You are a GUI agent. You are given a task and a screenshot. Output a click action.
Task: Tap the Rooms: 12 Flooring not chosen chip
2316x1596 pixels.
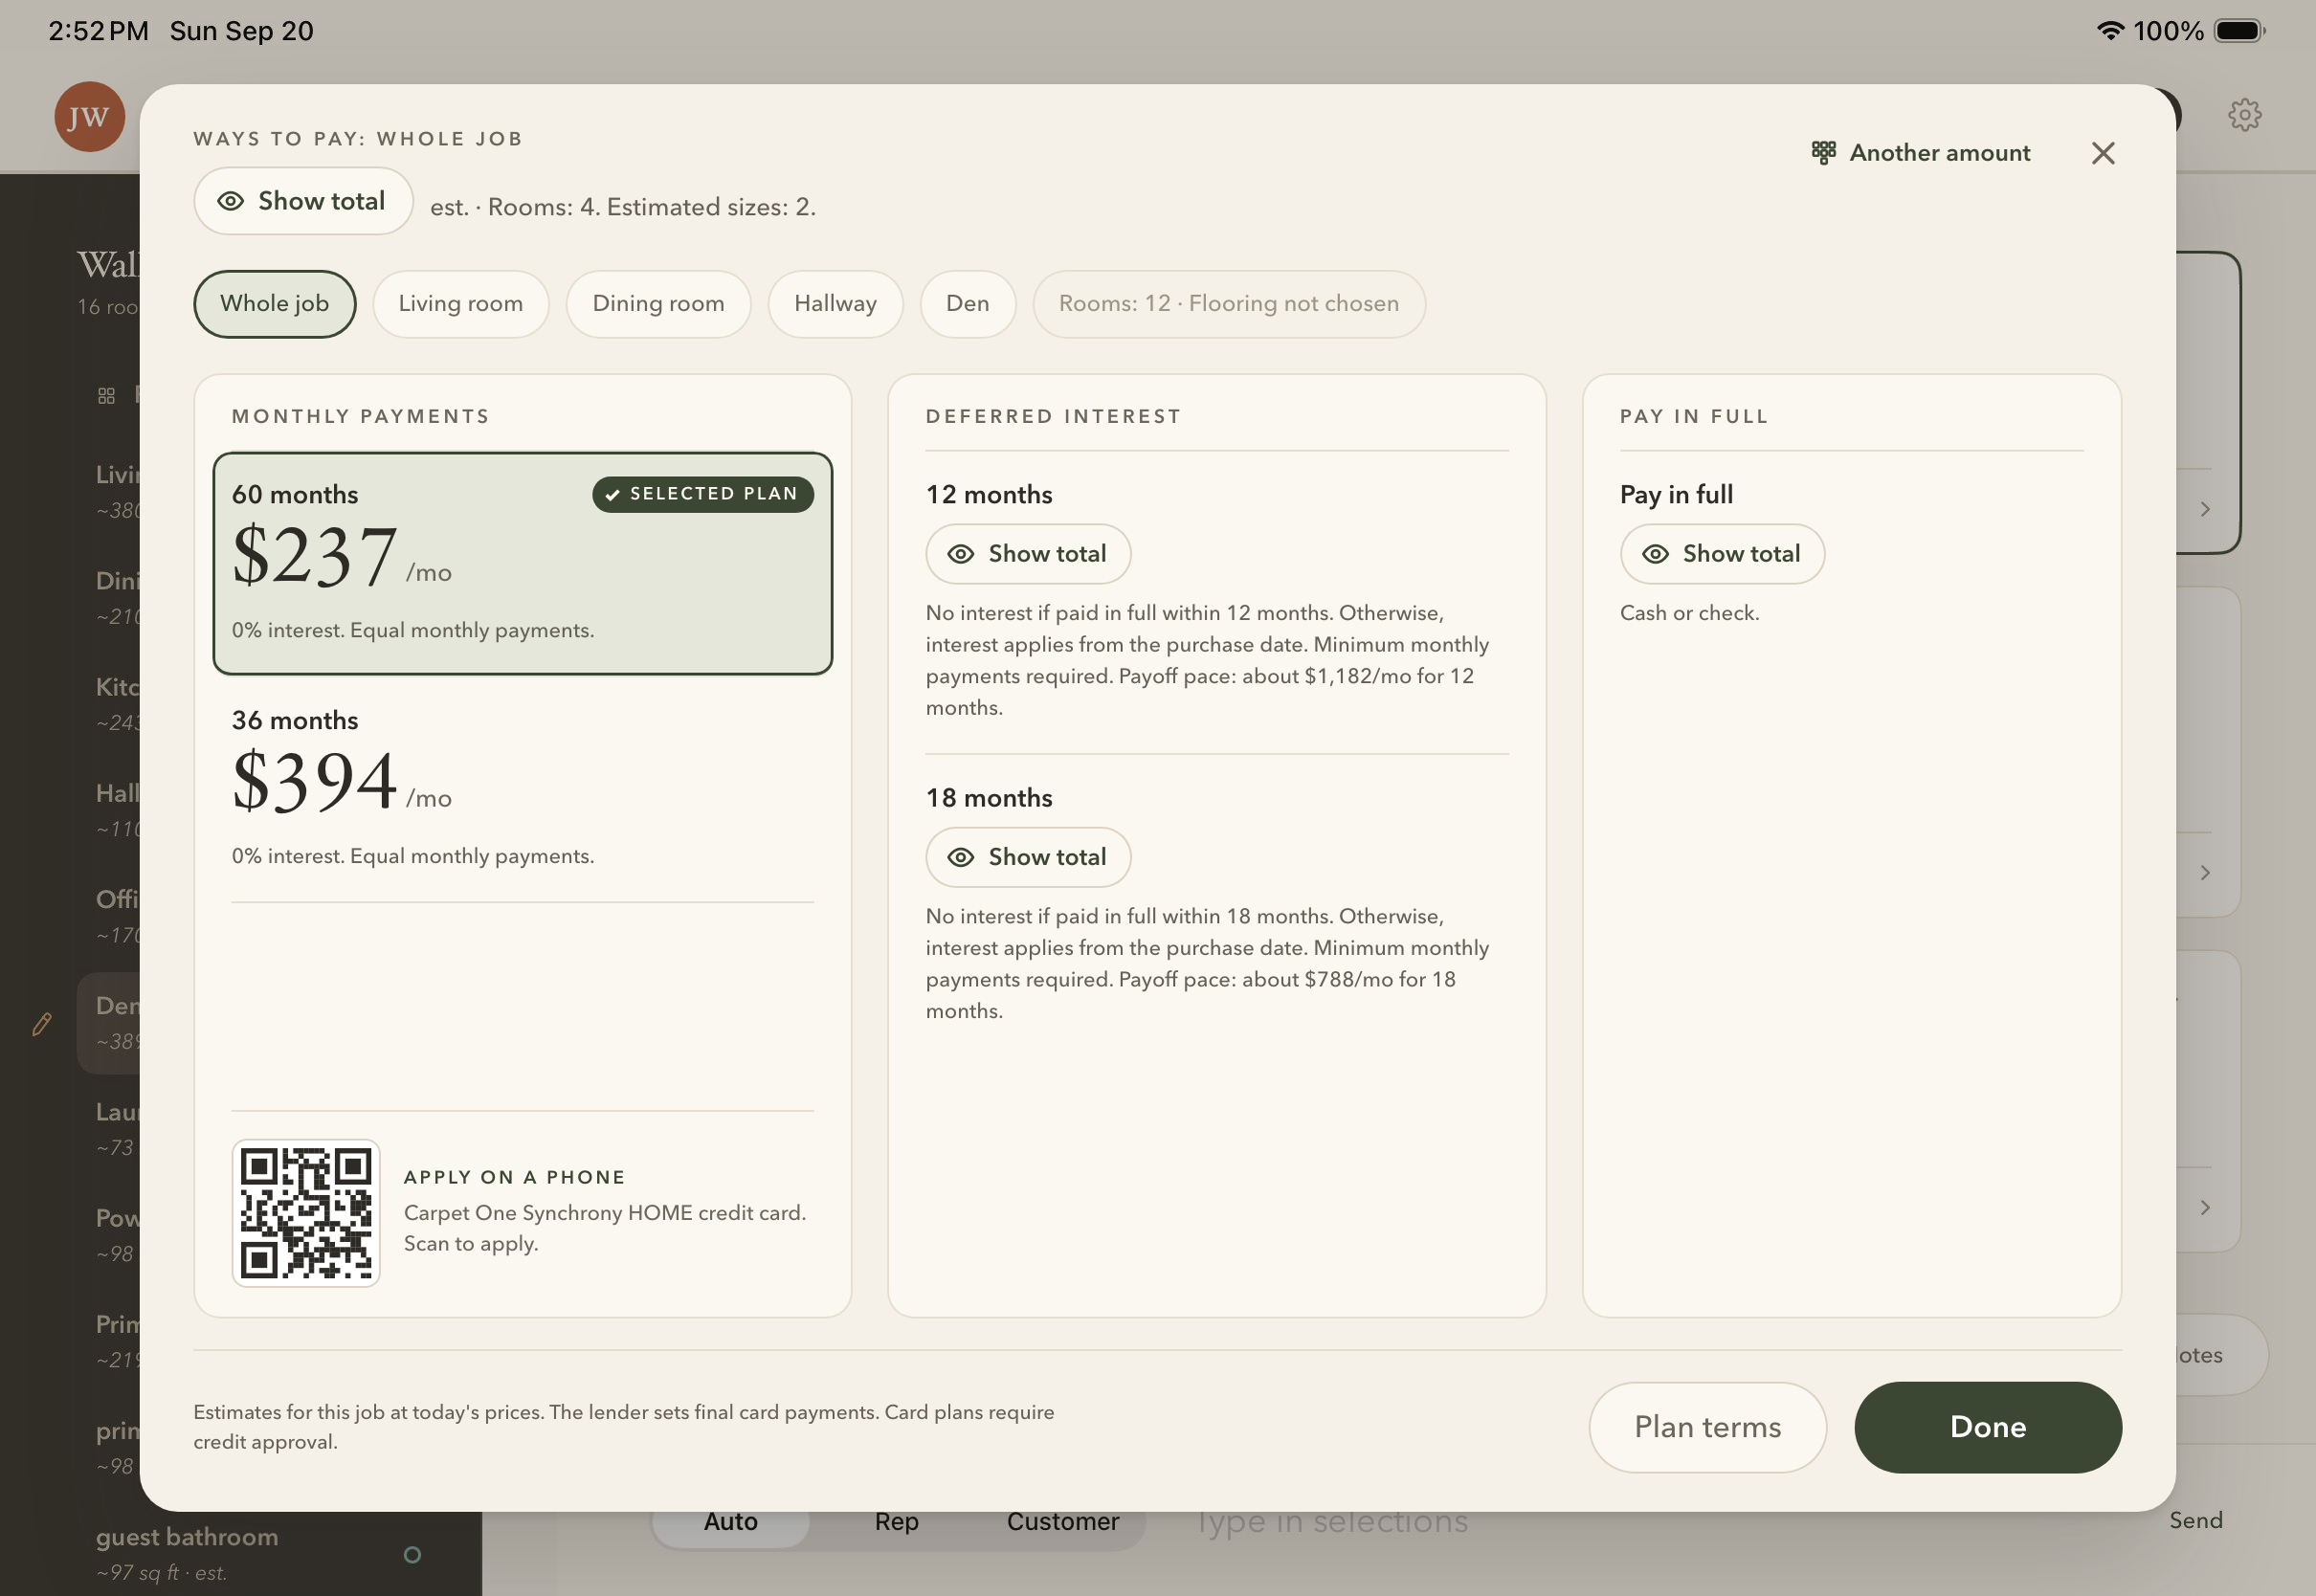tap(1229, 304)
